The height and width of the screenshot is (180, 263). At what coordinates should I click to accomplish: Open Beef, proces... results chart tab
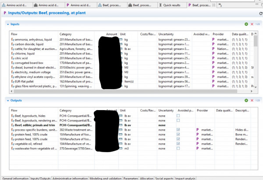pyautogui.click(x=142, y=5)
